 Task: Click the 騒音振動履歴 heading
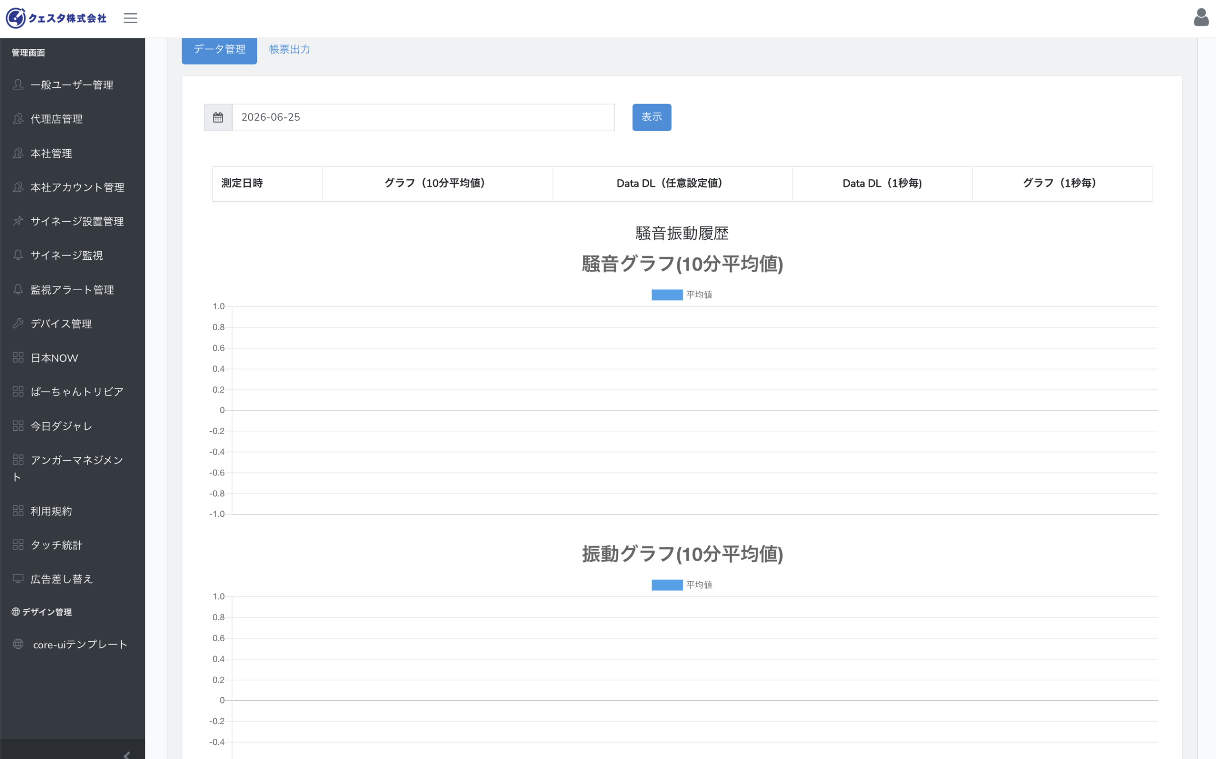(682, 233)
